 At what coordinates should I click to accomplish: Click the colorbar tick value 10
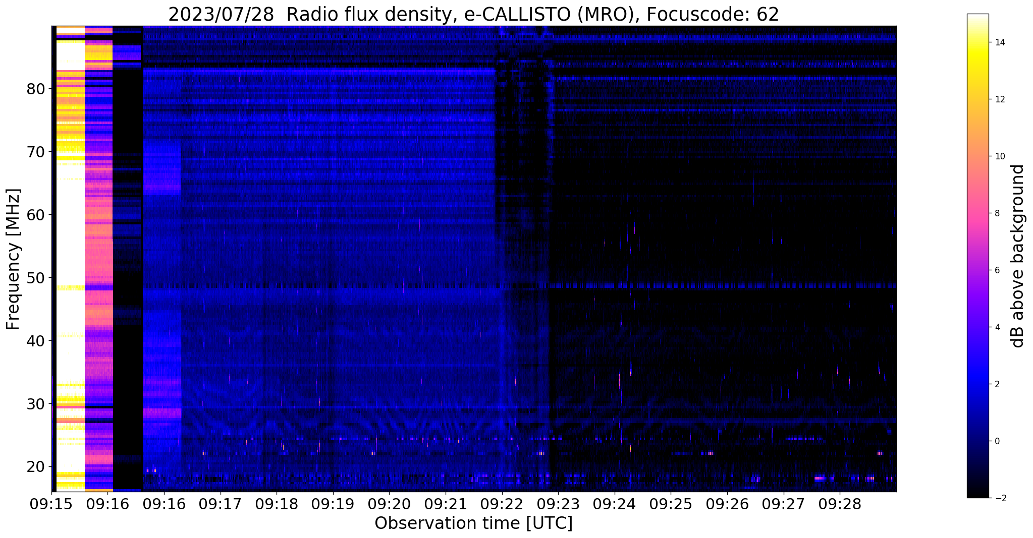[x=999, y=156]
